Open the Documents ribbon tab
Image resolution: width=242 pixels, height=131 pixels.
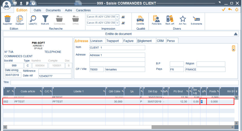click(x=53, y=10)
